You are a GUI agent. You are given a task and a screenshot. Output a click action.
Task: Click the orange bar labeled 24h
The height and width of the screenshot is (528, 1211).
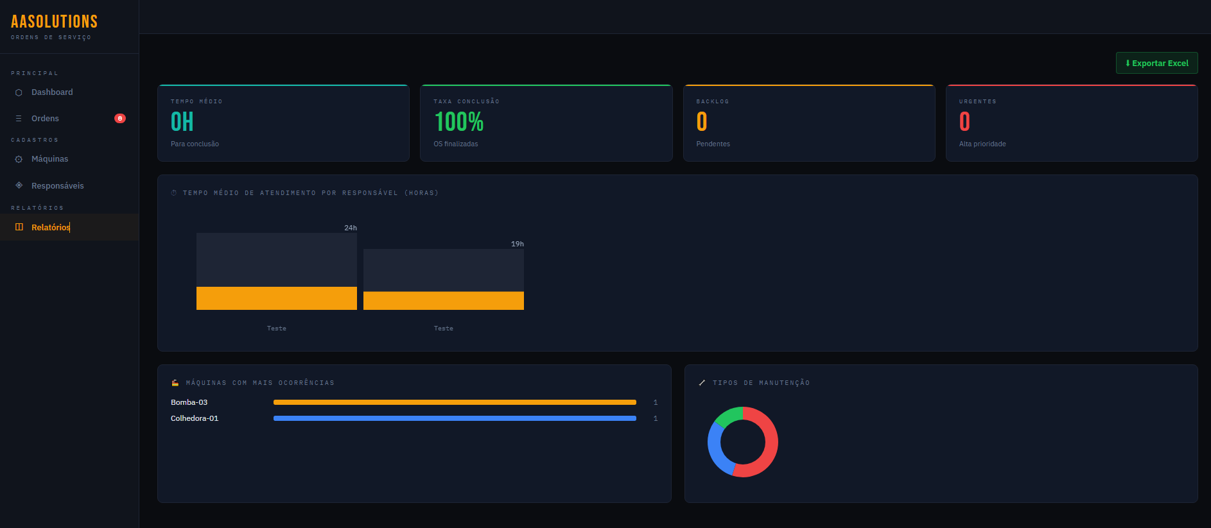point(277,298)
